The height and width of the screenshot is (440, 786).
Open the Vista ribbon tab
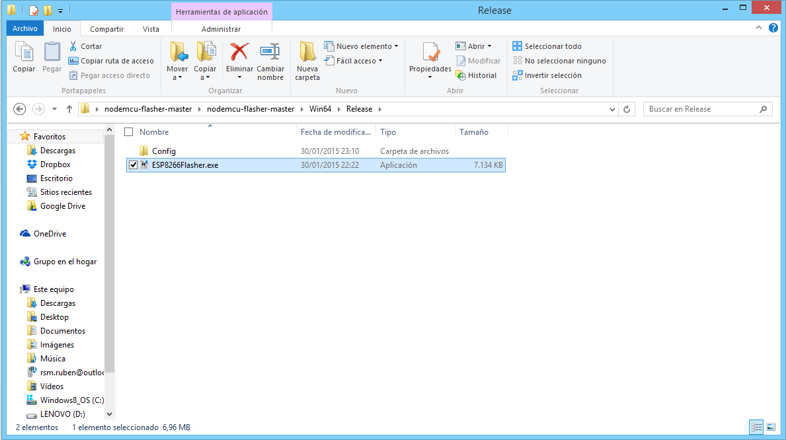pyautogui.click(x=151, y=29)
